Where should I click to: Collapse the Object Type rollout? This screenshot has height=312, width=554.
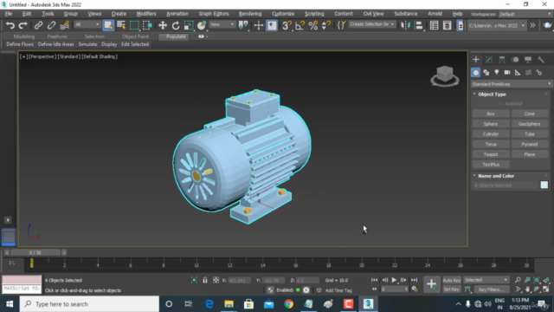(x=493, y=94)
